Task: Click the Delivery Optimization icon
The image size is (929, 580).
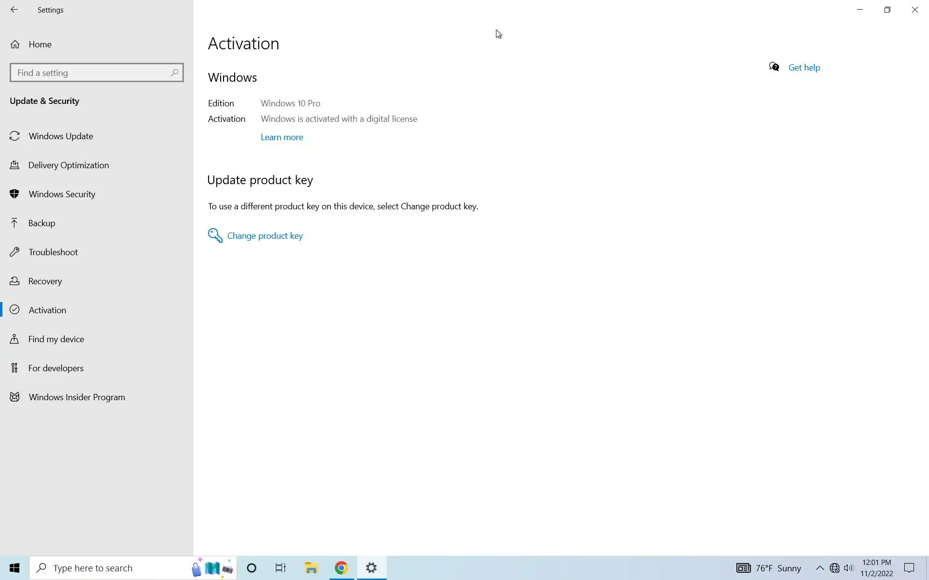Action: click(x=15, y=165)
